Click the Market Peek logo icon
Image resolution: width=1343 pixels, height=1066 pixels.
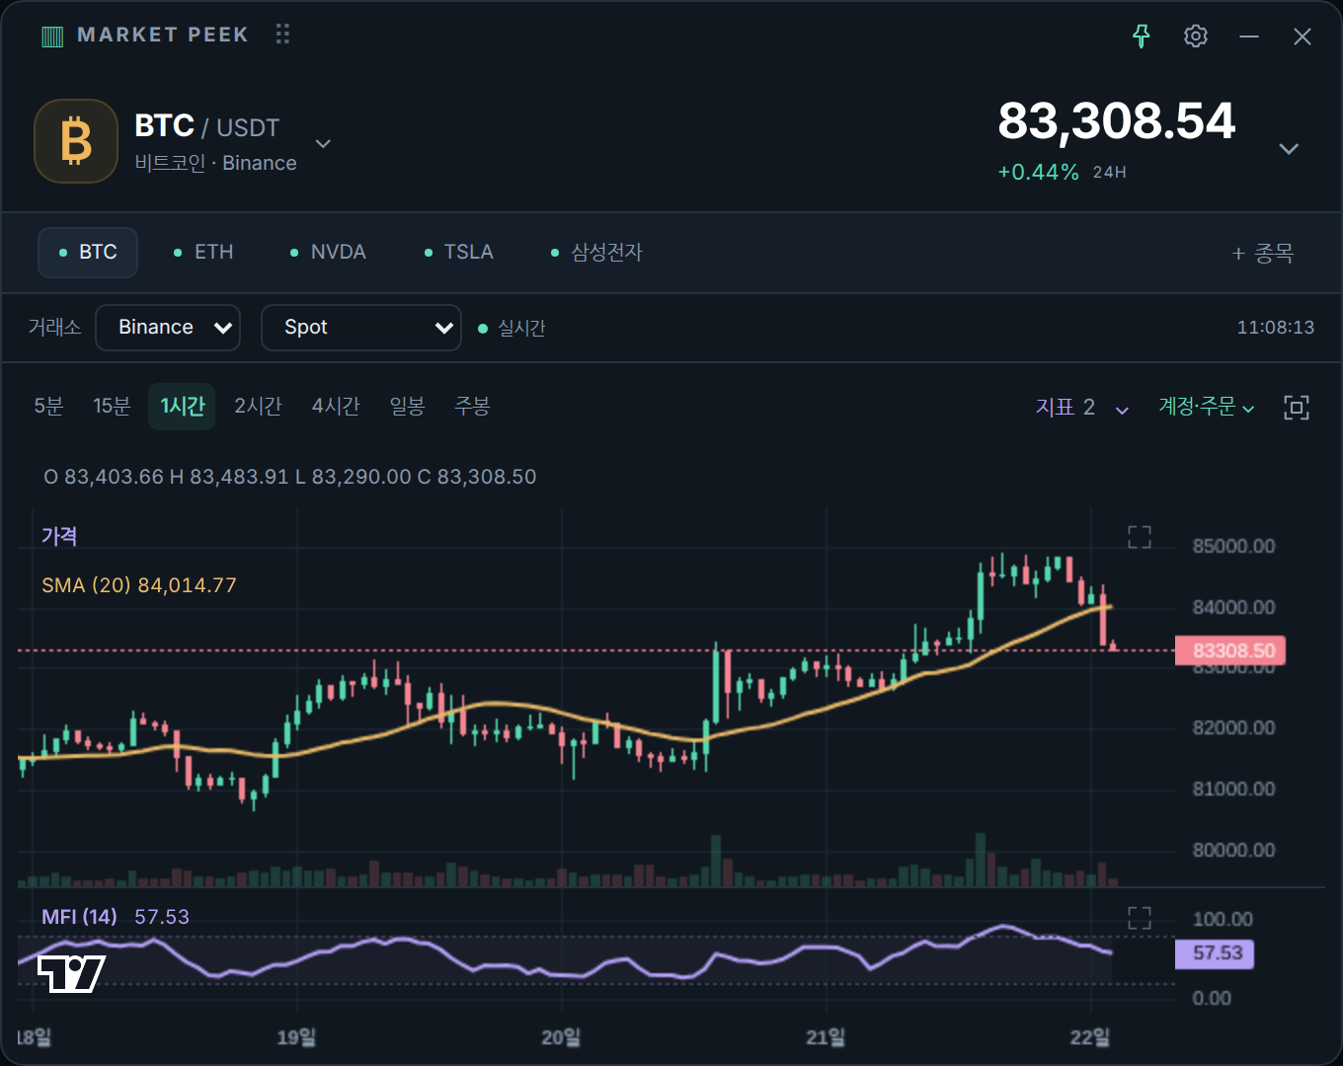point(52,37)
